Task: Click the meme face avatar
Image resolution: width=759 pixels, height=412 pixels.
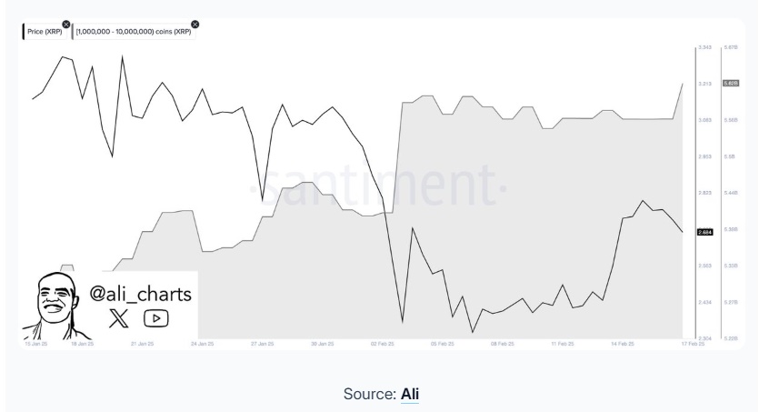Action: point(55,306)
